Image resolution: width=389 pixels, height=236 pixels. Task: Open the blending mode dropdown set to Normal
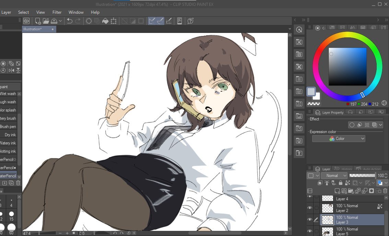(x=334, y=176)
